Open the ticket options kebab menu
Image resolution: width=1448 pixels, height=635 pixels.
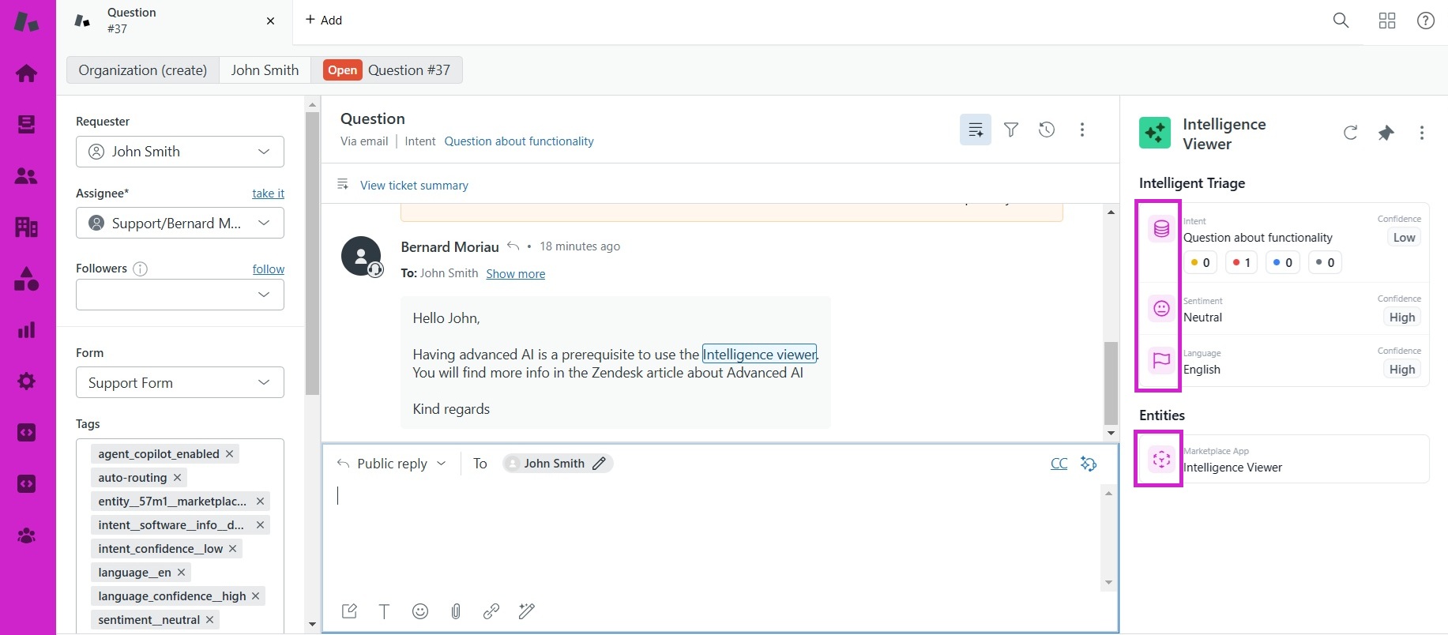[x=1082, y=130]
